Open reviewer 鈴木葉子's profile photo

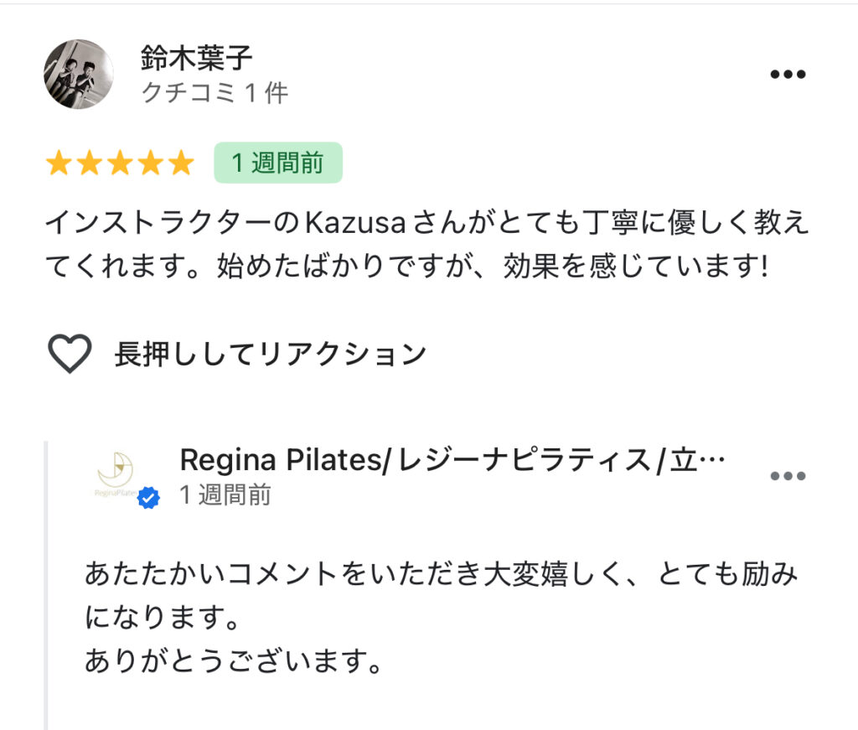(79, 74)
